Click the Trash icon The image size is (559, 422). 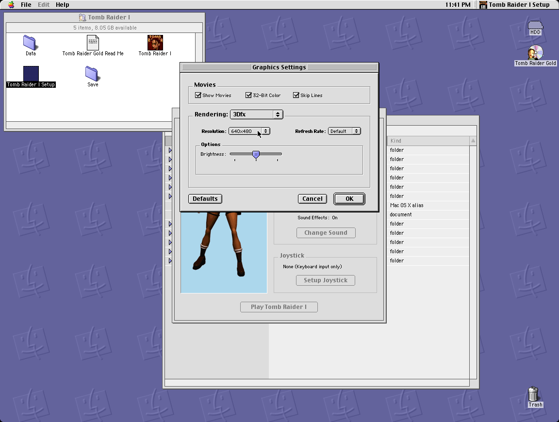point(533,394)
